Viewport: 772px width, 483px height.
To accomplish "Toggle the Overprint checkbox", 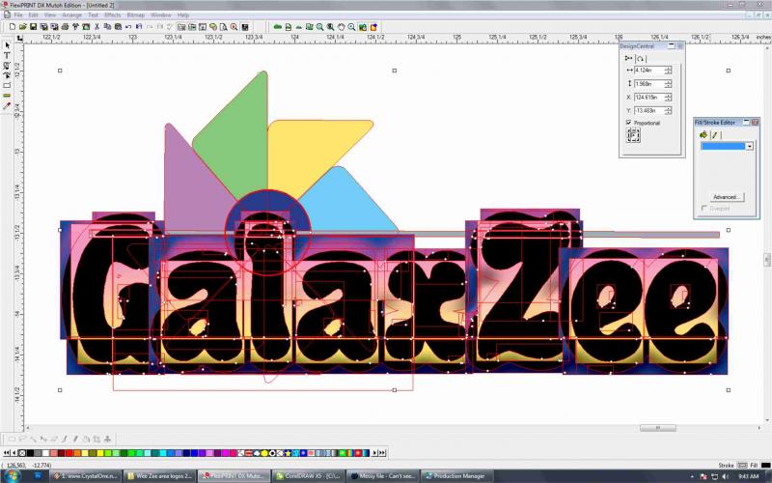I will [703, 209].
